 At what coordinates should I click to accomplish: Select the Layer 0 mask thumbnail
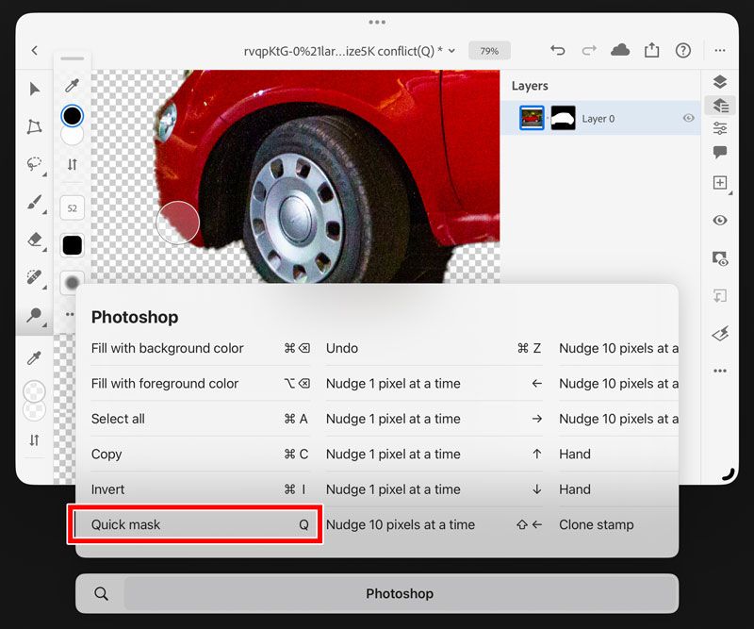[x=563, y=118]
